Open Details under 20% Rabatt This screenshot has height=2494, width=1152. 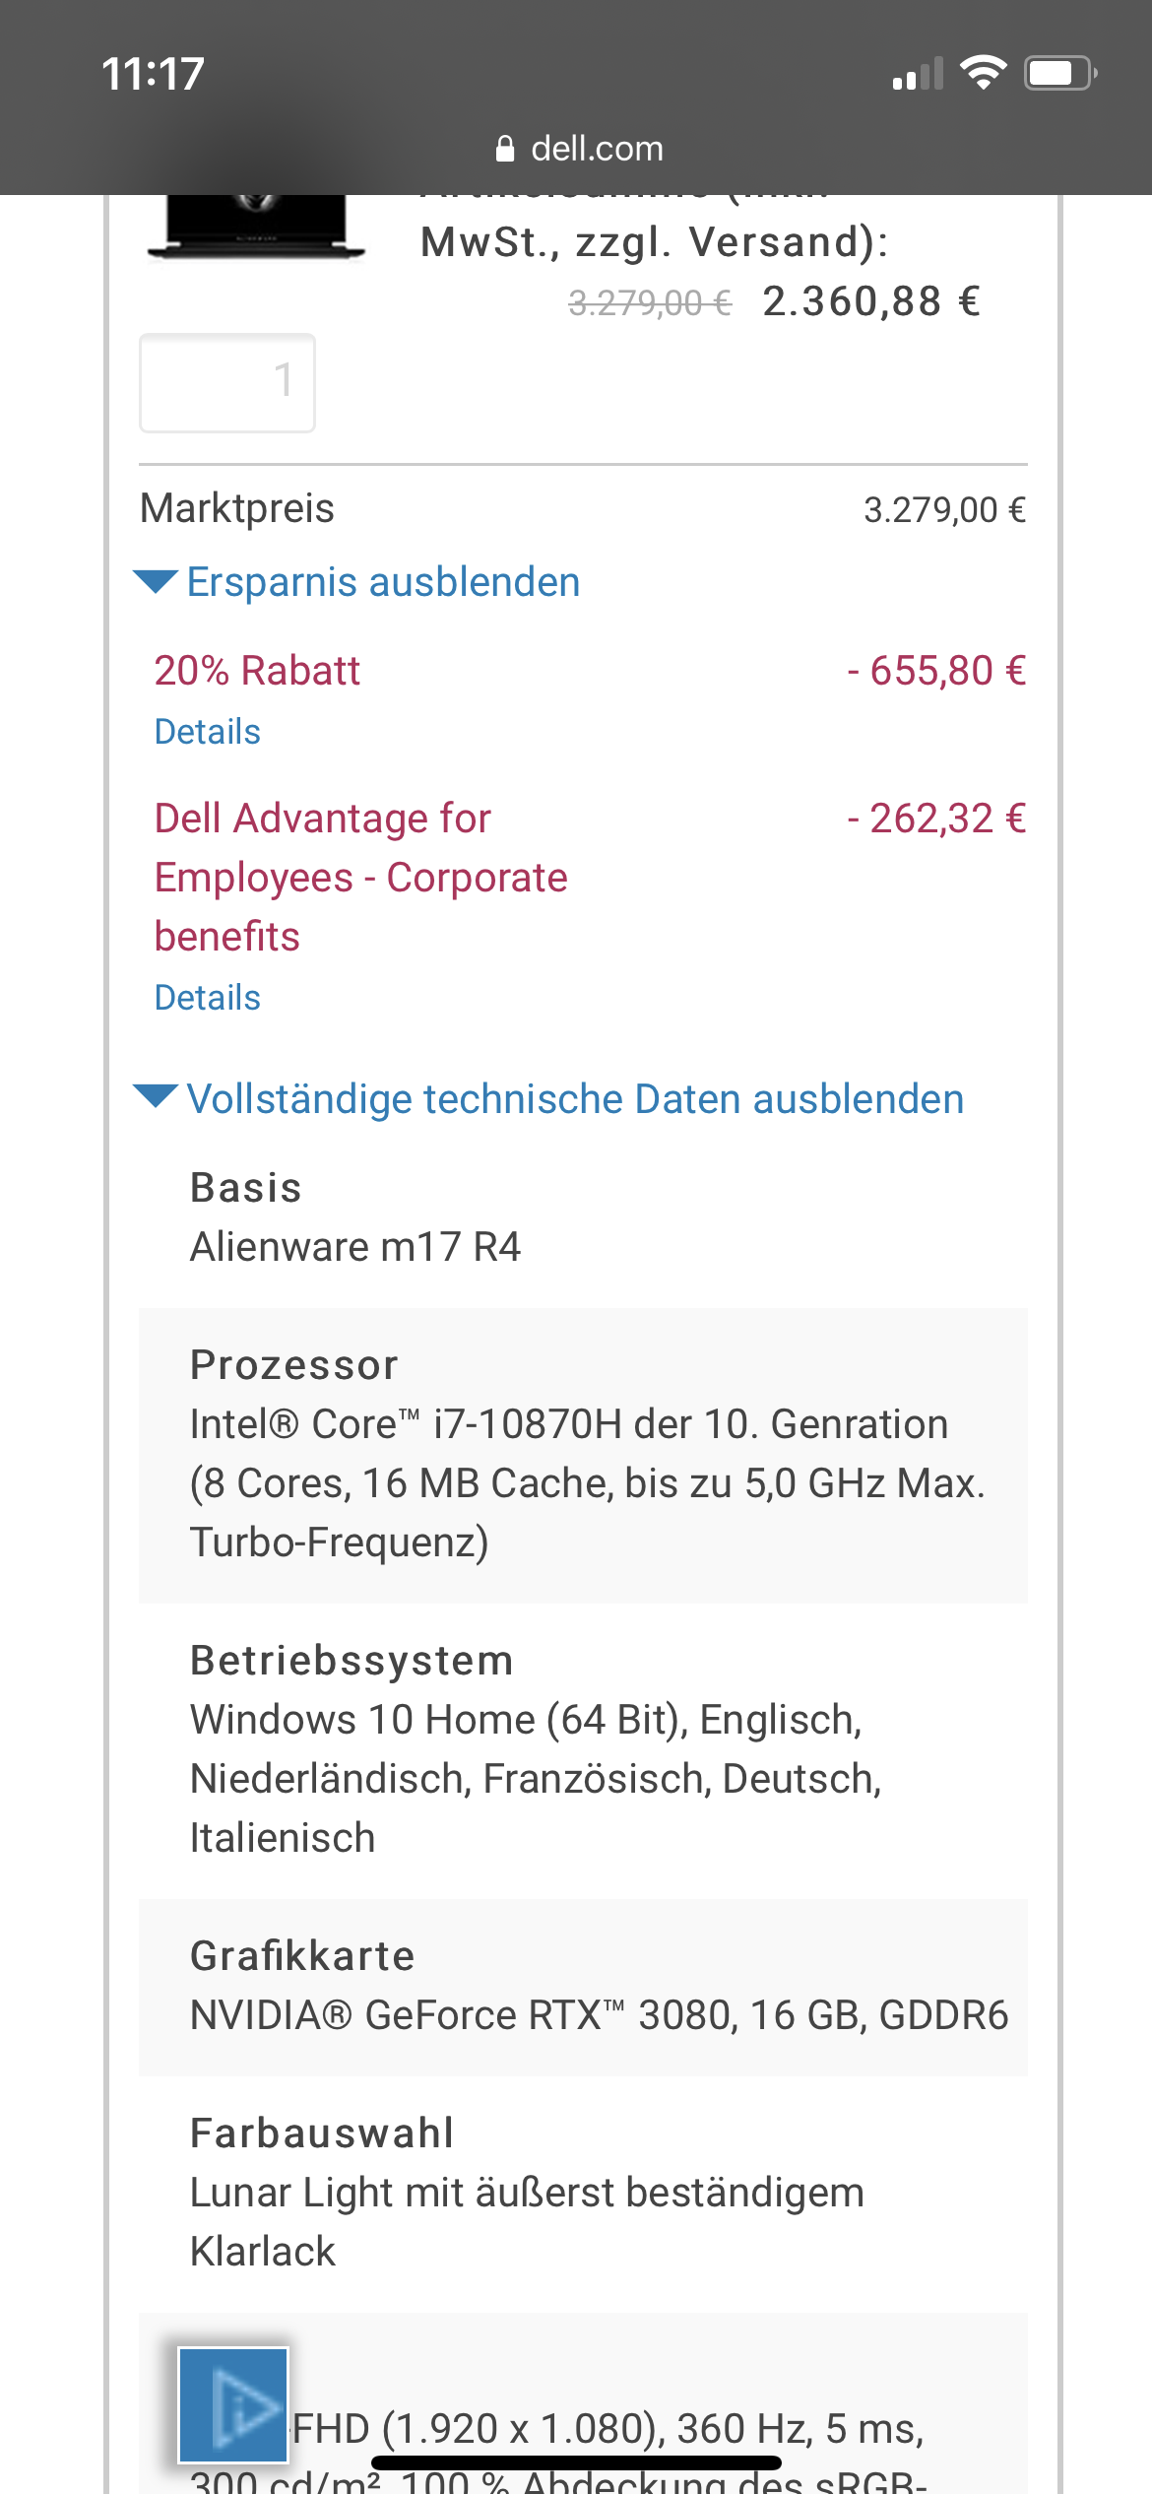click(x=208, y=732)
